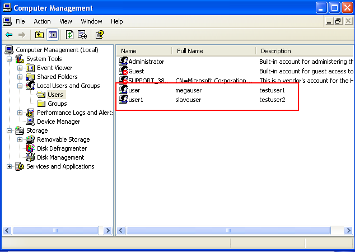Image resolution: width=355 pixels, height=252 pixels.
Task: Expand the Removable Storage node
Action: 20,139
